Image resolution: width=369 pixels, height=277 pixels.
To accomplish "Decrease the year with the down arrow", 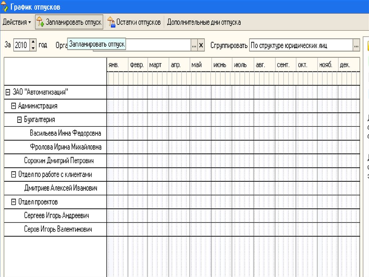I will click(33, 48).
